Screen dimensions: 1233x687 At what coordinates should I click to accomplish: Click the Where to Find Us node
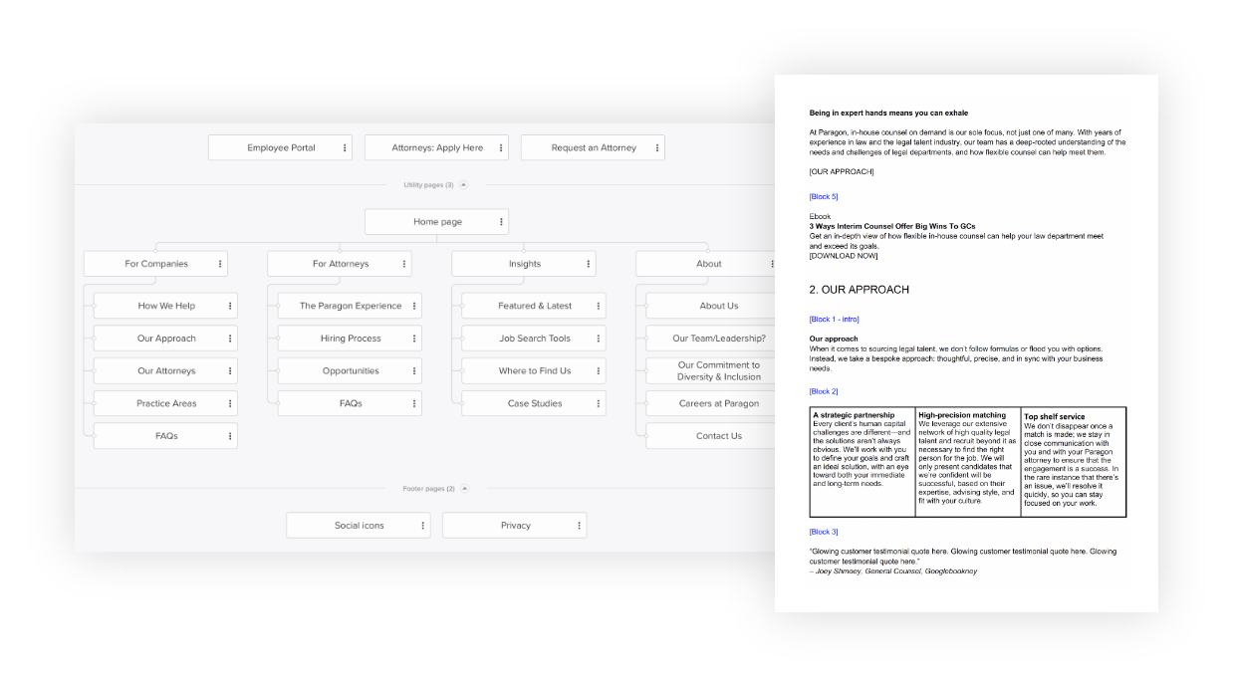click(x=534, y=371)
